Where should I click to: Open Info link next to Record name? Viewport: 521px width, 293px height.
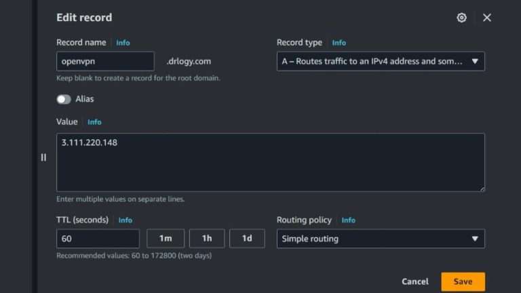pyautogui.click(x=123, y=43)
